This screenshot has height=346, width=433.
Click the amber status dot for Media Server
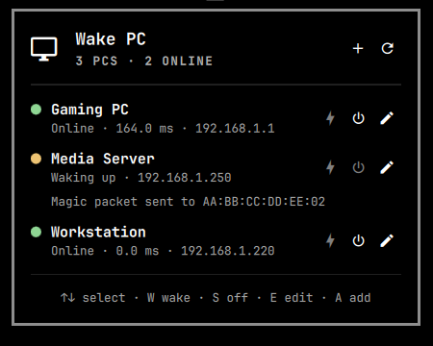(x=36, y=159)
